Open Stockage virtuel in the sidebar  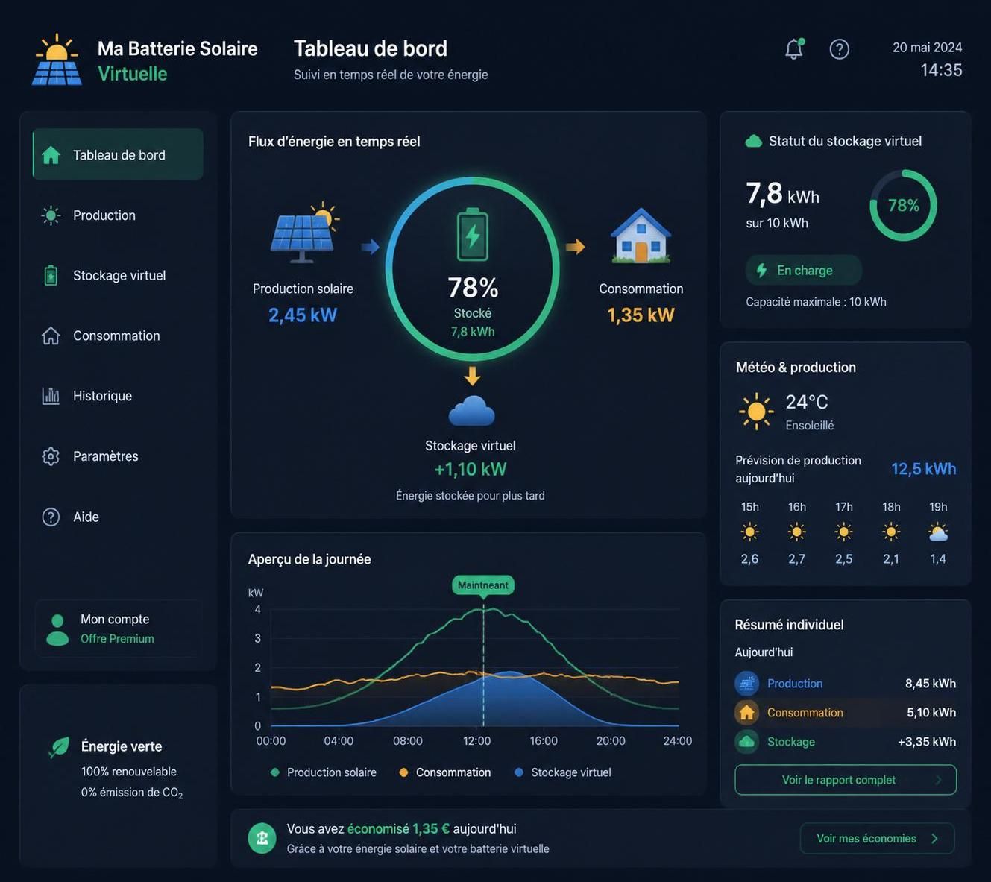(118, 275)
